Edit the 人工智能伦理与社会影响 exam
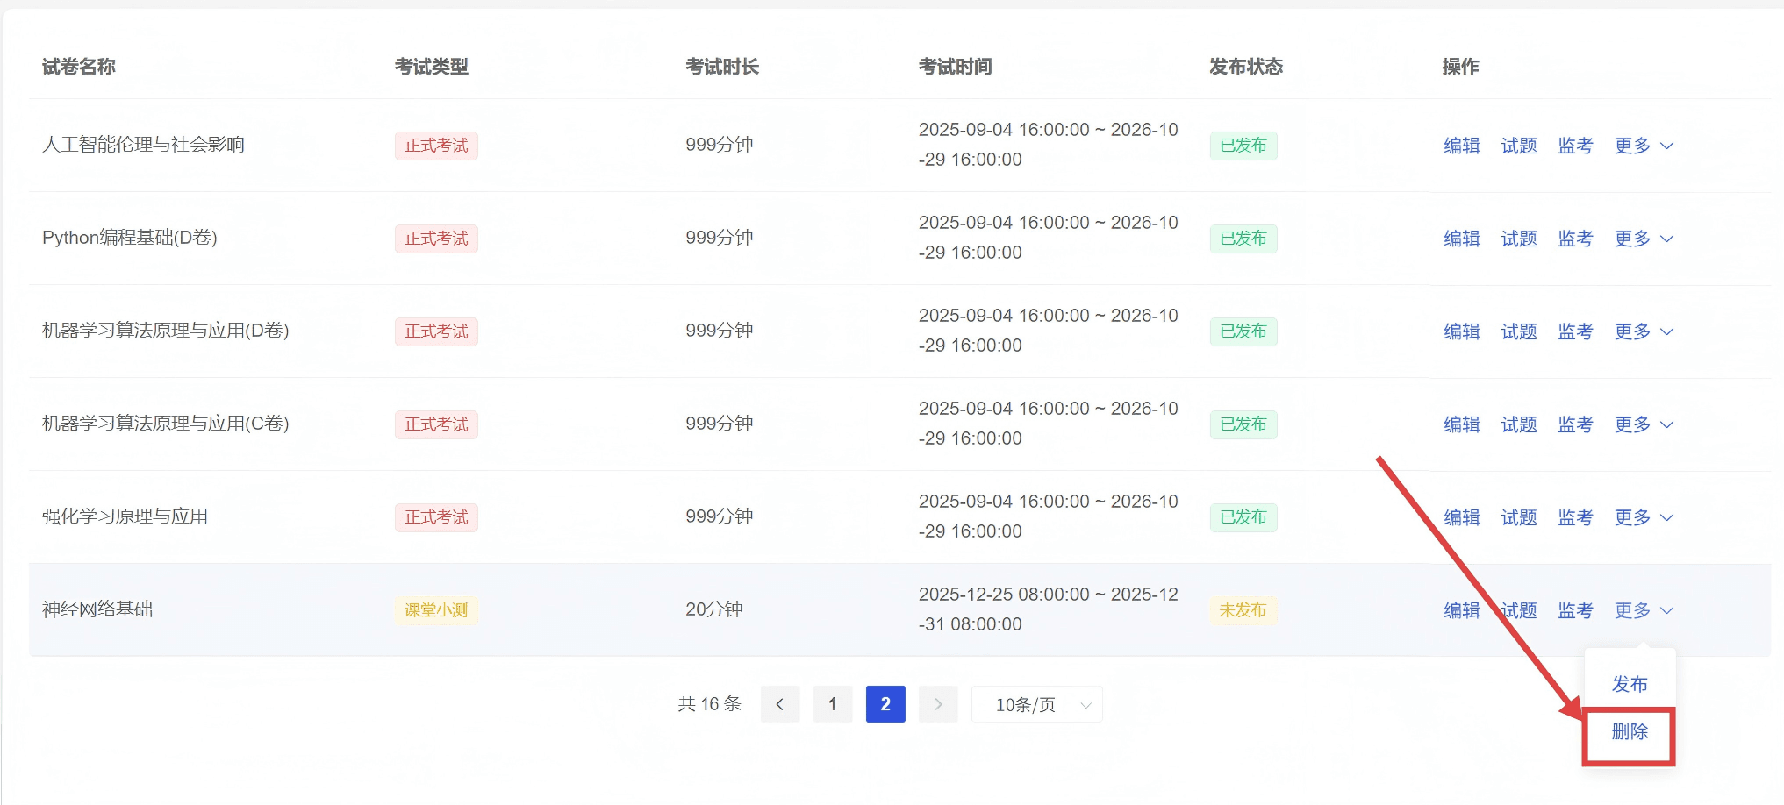This screenshot has height=805, width=1784. coord(1461,146)
